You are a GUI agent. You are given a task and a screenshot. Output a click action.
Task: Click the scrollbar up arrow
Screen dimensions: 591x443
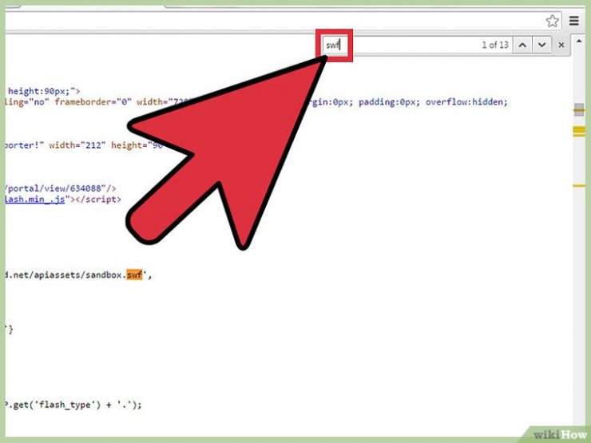point(579,41)
